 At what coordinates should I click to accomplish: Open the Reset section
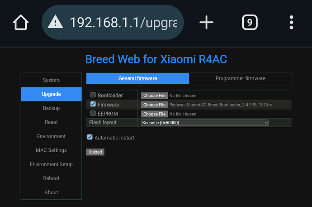(52, 122)
